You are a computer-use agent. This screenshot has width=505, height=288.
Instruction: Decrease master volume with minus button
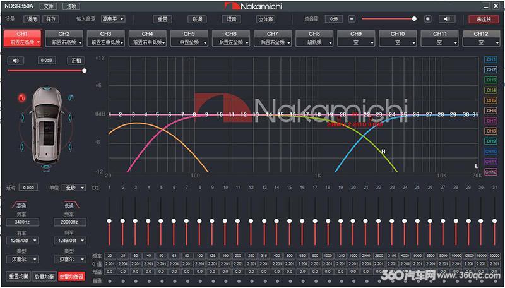(x=352, y=19)
